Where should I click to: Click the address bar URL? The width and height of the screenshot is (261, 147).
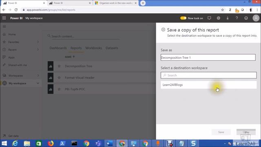pyautogui.click(x=51, y=10)
